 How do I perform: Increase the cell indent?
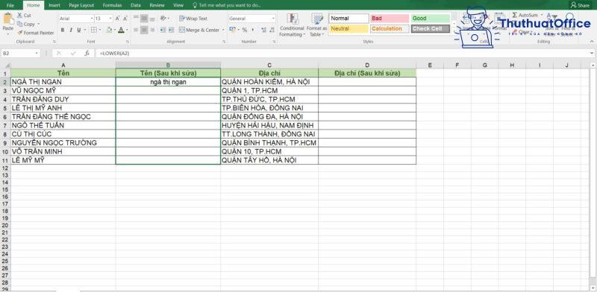(x=171, y=30)
